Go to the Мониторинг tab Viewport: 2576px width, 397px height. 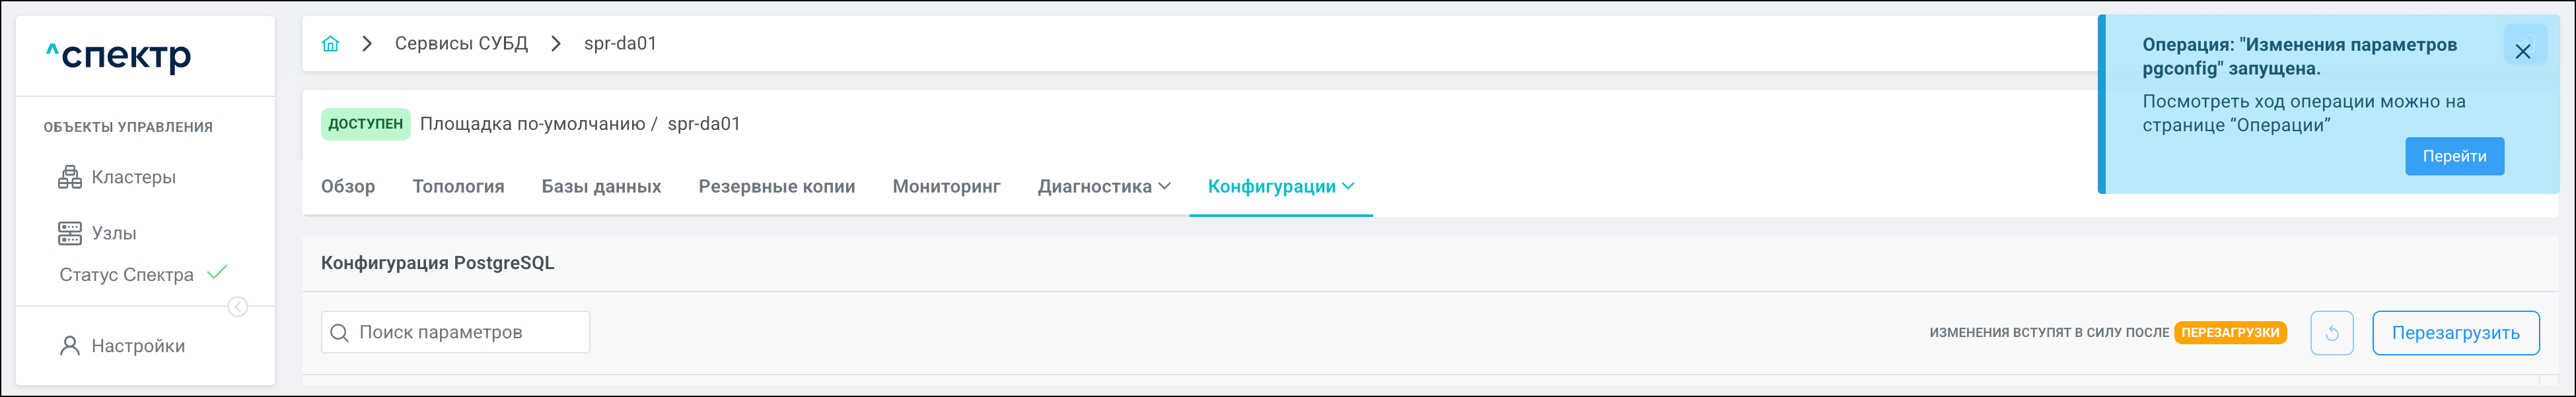946,187
